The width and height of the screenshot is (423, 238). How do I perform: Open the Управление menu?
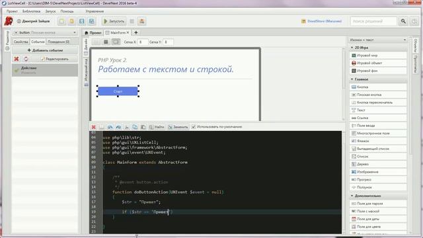[95, 11]
